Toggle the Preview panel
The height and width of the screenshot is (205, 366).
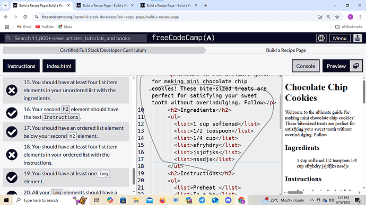coord(336,66)
